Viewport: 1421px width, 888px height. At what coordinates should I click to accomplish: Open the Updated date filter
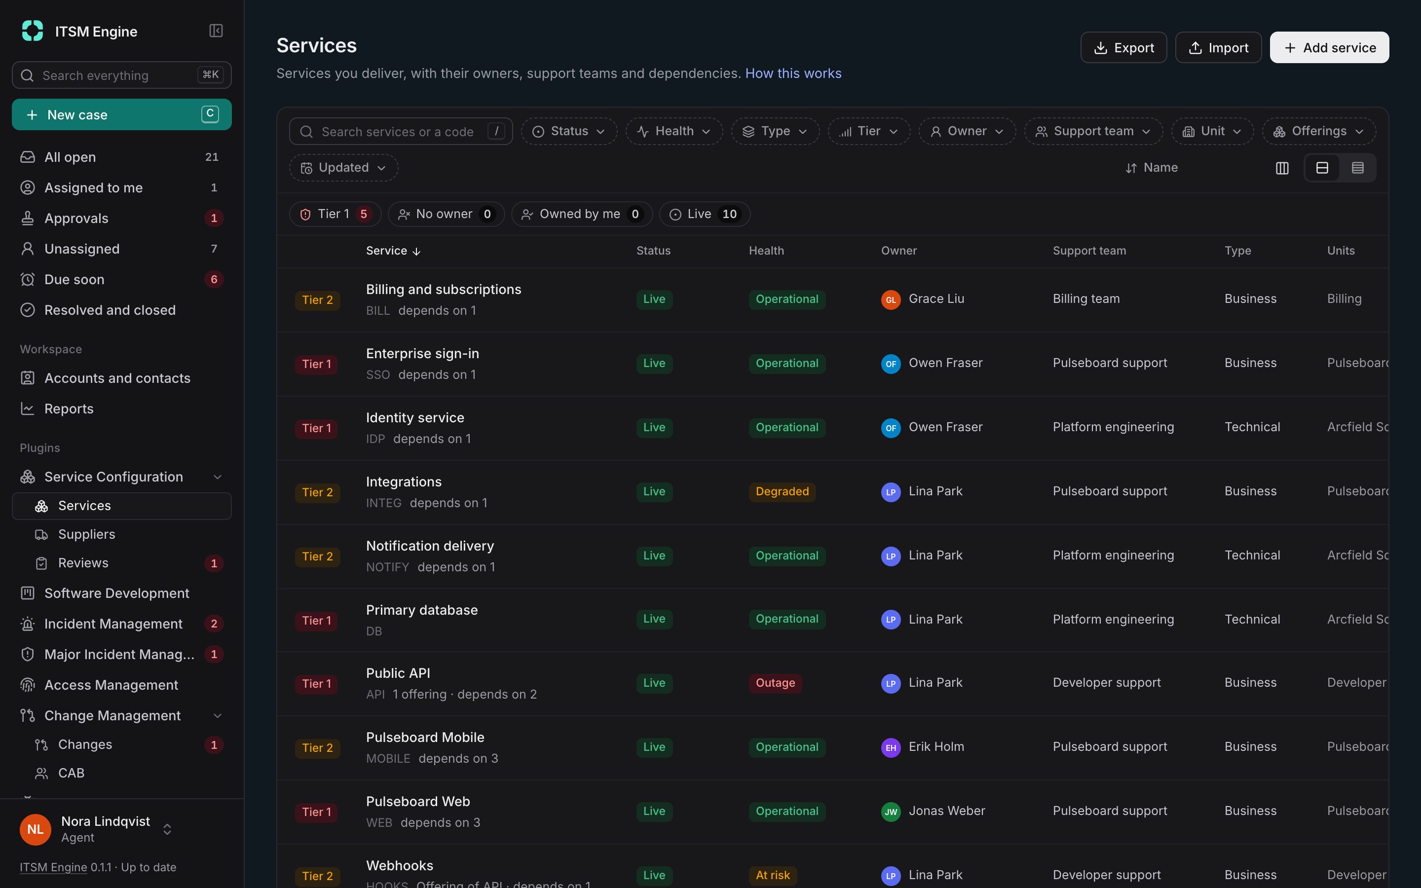tap(343, 168)
